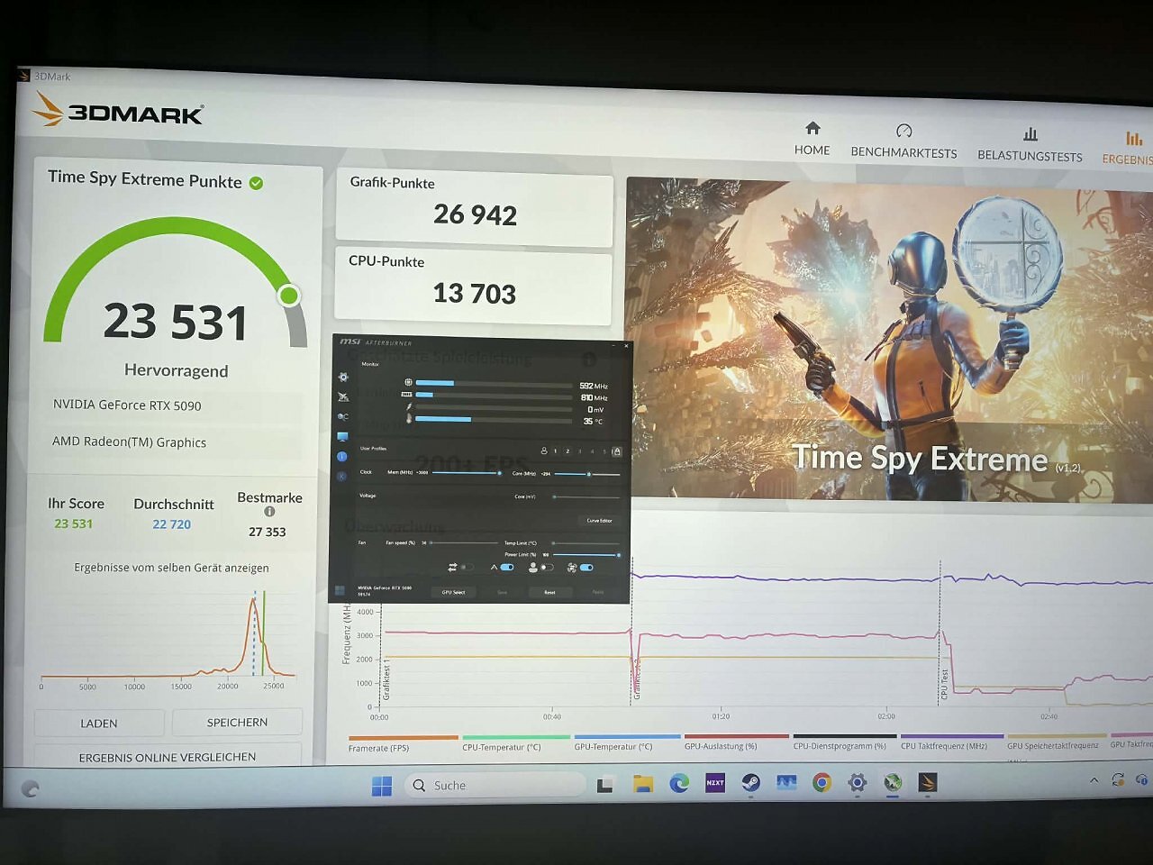This screenshot has height=865, width=1153.
Task: Toggle the profile lock icon in Afterburner
Action: [x=617, y=451]
